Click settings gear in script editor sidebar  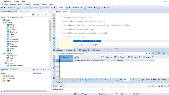(54, 38)
